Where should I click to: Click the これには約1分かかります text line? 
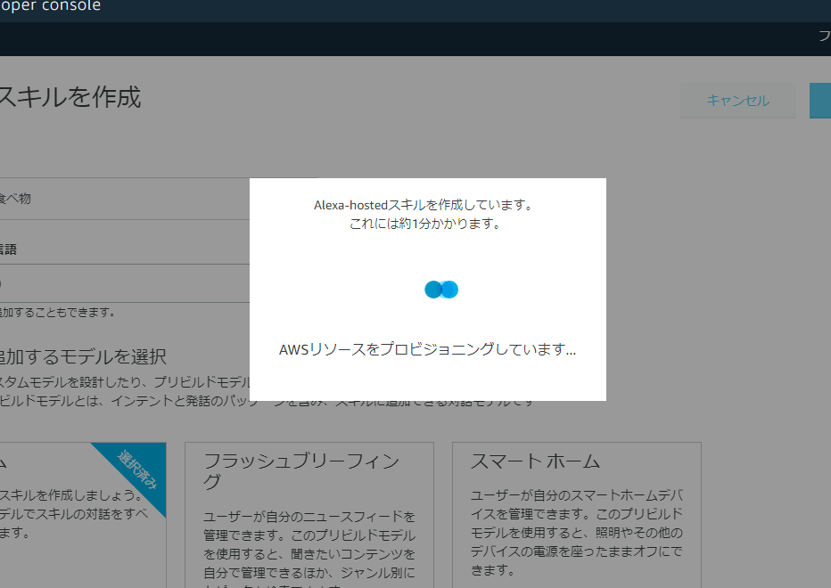424,224
